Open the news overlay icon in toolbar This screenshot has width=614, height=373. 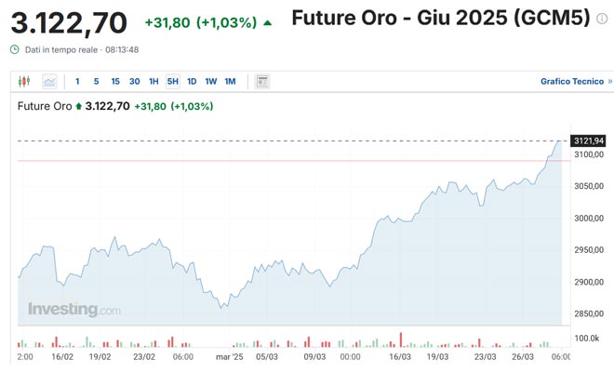click(262, 82)
